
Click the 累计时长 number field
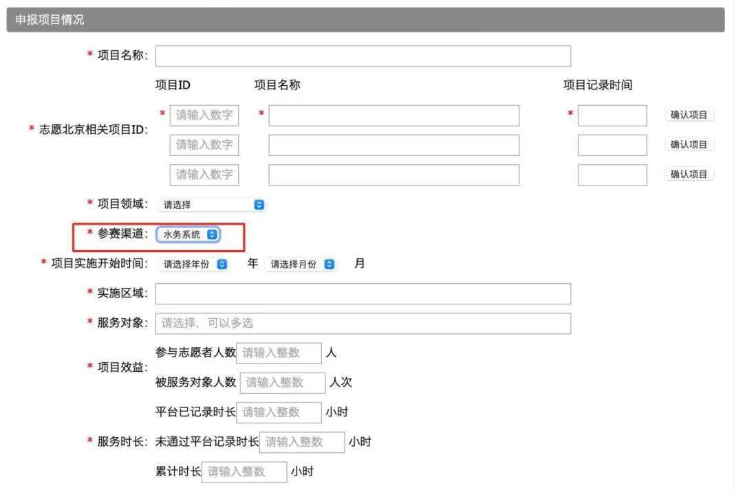[x=244, y=471]
